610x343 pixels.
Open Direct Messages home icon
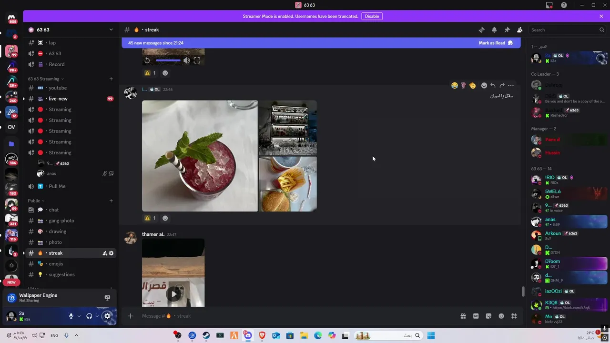coord(11,18)
